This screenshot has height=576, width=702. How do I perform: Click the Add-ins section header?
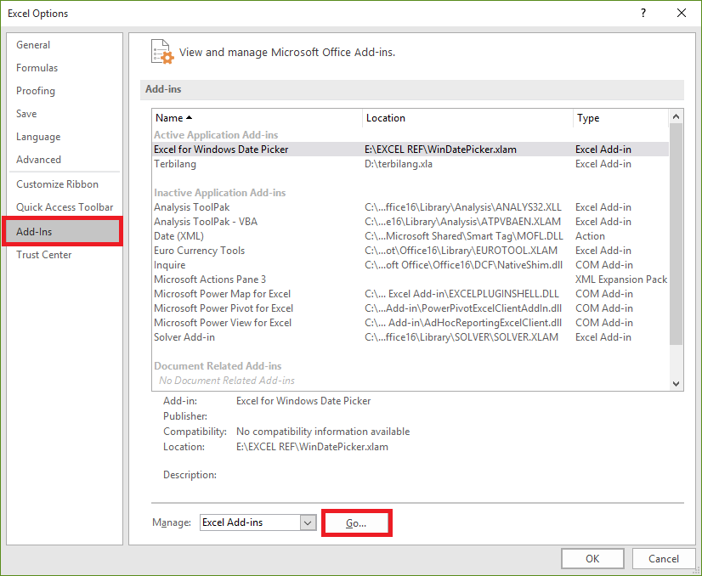412,89
